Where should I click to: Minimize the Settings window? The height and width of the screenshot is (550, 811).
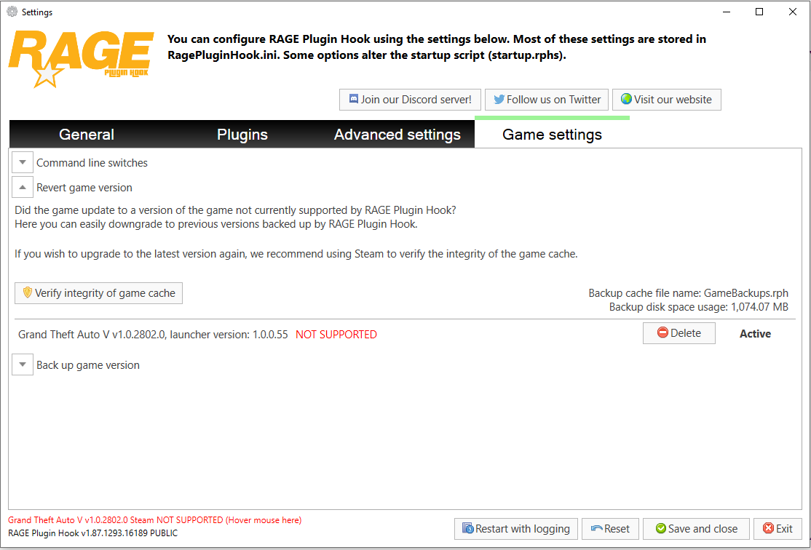[726, 12]
